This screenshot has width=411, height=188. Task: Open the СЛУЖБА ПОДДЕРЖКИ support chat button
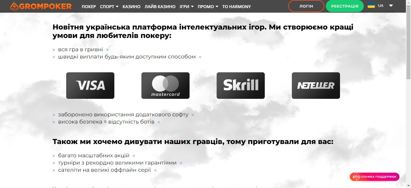[375, 177]
